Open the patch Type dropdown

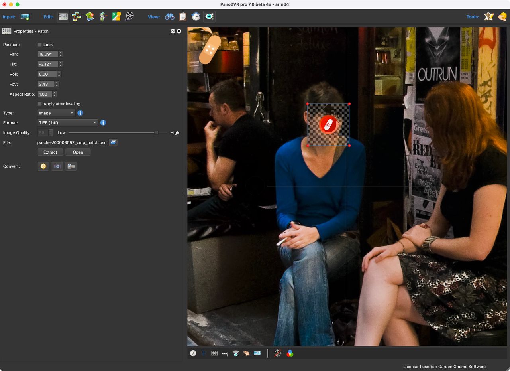pyautogui.click(x=56, y=113)
